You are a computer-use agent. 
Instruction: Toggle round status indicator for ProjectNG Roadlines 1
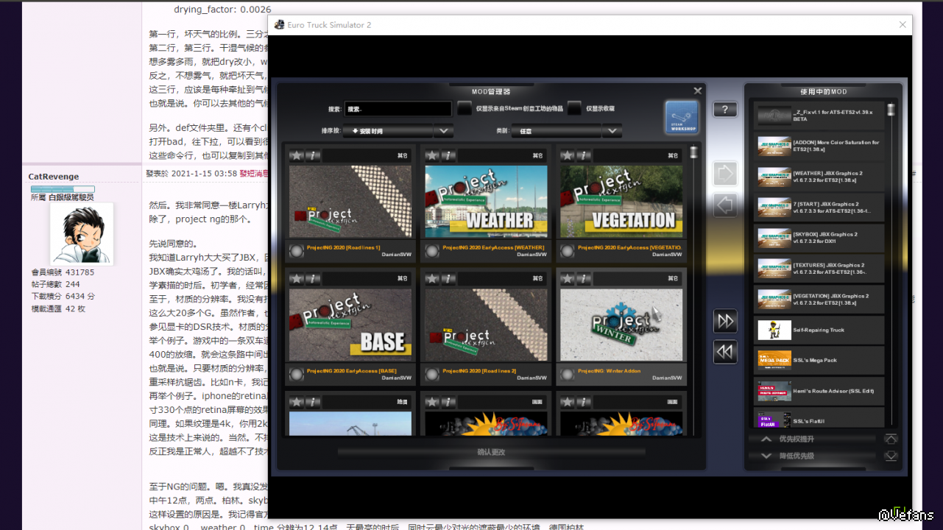point(296,251)
